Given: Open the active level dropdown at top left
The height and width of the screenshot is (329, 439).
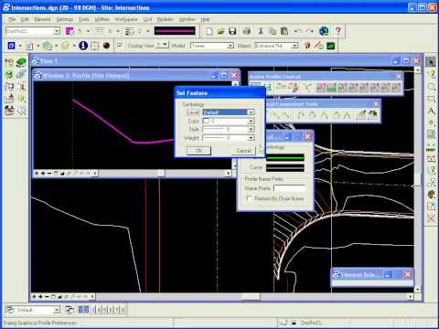Looking at the screenshot, I should pos(57,31).
